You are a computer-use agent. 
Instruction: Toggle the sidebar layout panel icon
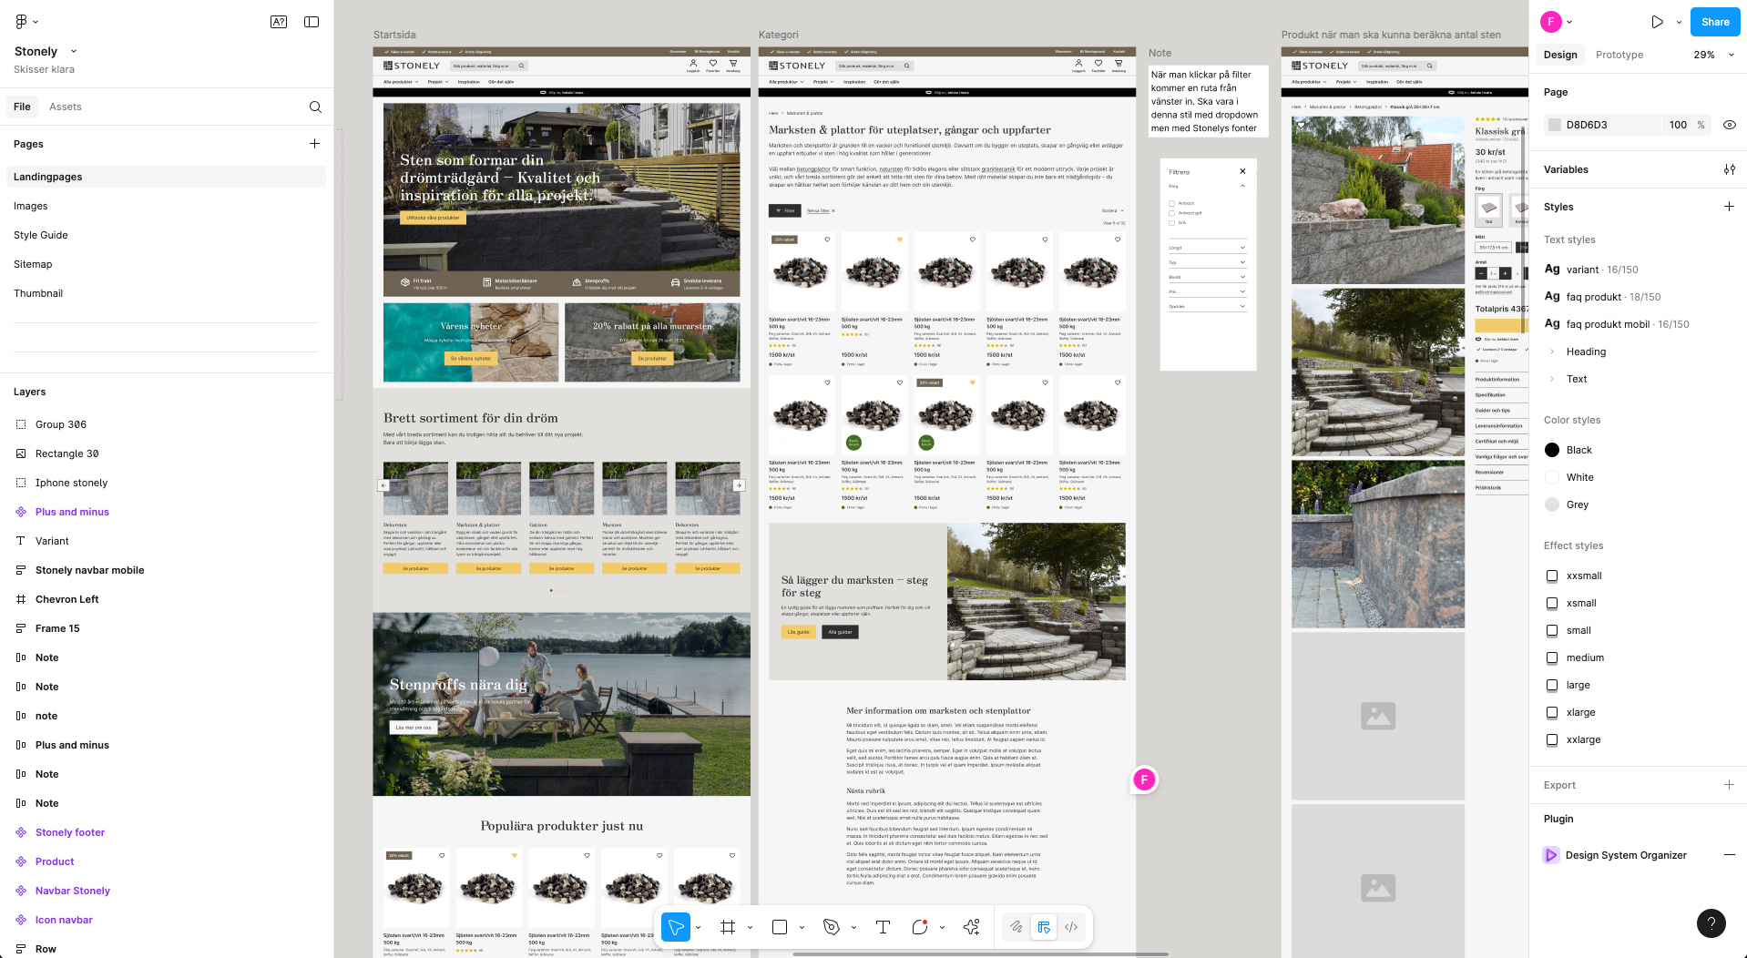tap(312, 22)
